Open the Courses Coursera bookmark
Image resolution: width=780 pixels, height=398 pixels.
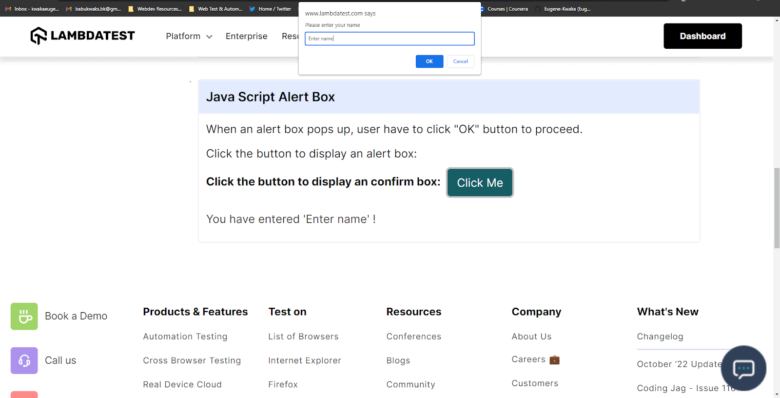(x=504, y=9)
